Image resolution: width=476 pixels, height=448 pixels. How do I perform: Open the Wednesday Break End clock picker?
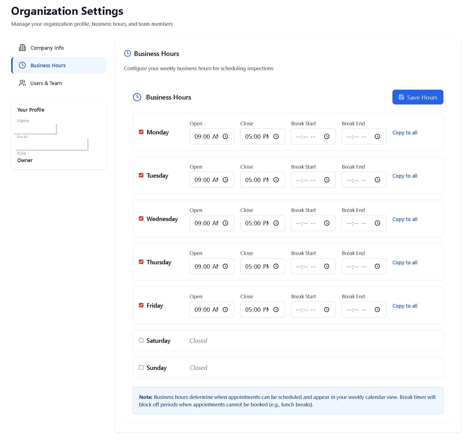pyautogui.click(x=377, y=223)
